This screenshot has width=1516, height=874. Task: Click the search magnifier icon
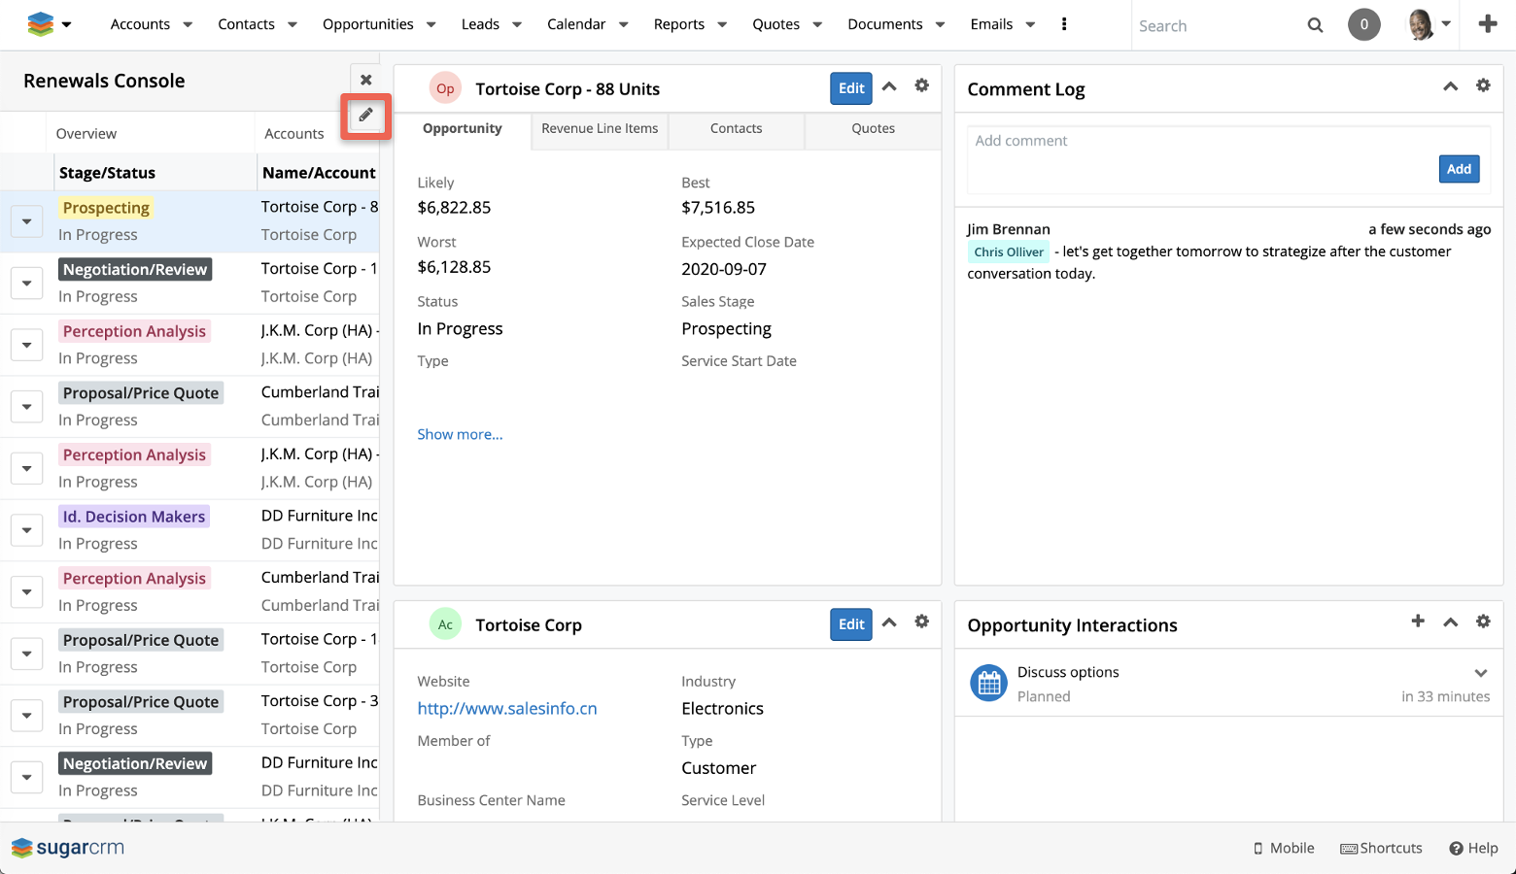[x=1315, y=25]
